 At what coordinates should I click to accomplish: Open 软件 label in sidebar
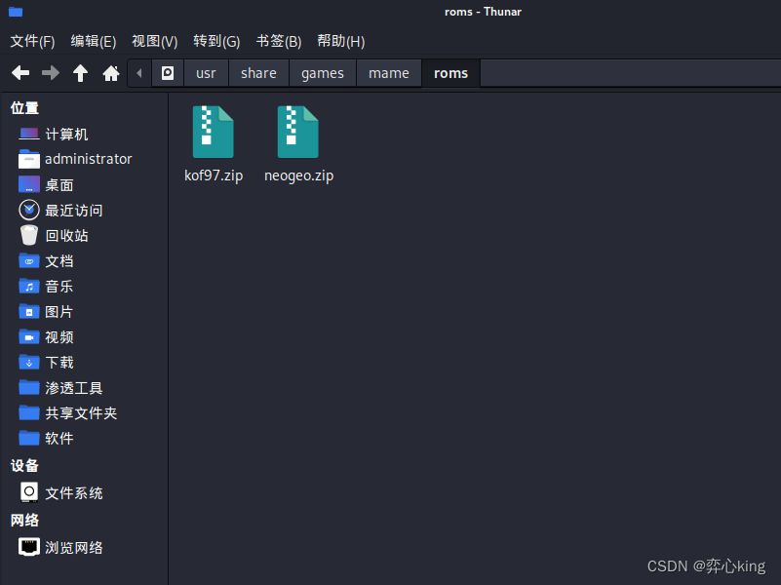pyautogui.click(x=59, y=438)
